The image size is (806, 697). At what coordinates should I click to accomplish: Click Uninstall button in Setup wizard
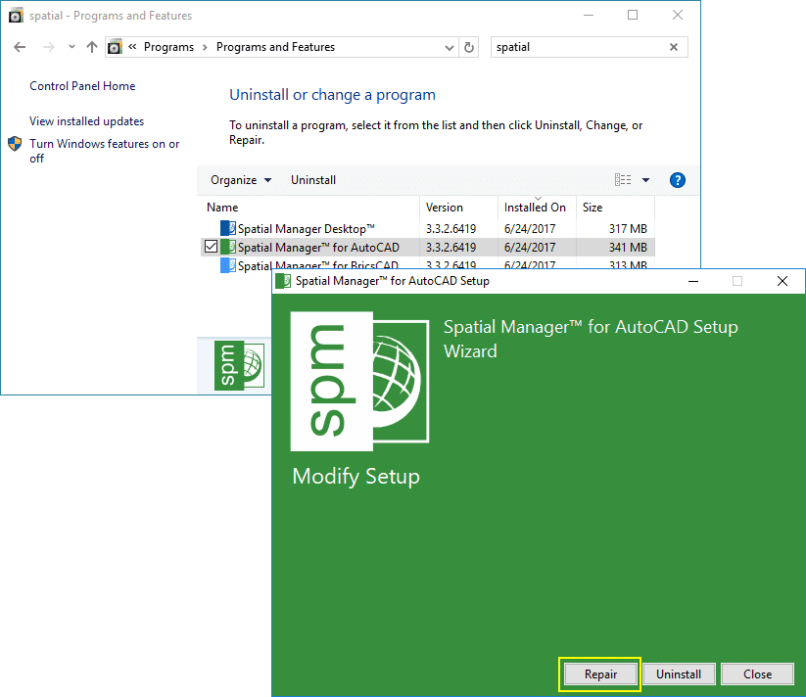point(679,674)
